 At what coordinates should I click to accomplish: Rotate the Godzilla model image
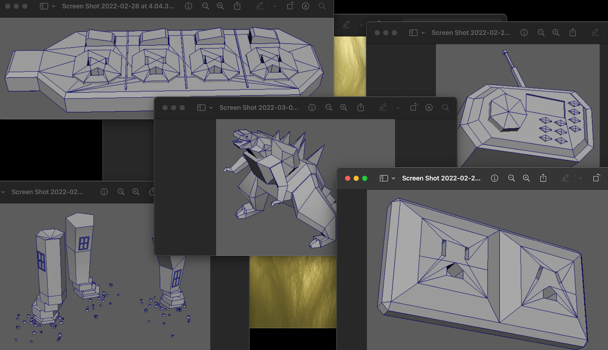click(x=414, y=107)
